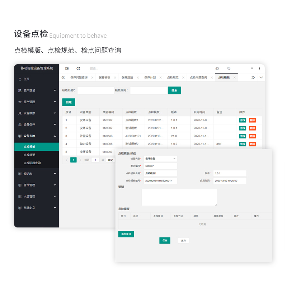This screenshot has height=287, width=287.
Task: Expand the 设备保养 sidebar menu
Action: pos(37,124)
